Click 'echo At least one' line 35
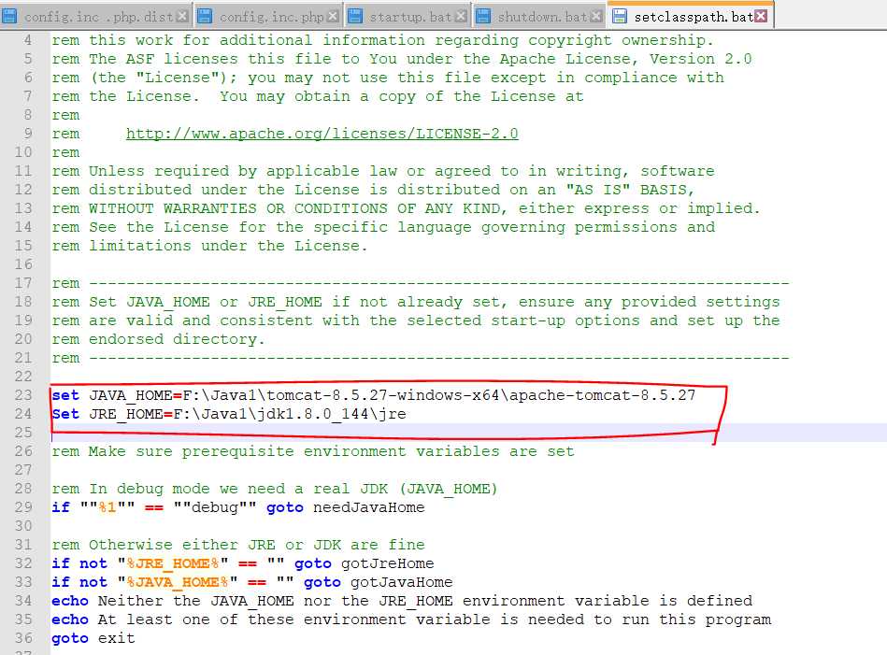This screenshot has height=655, width=887. click(x=411, y=619)
